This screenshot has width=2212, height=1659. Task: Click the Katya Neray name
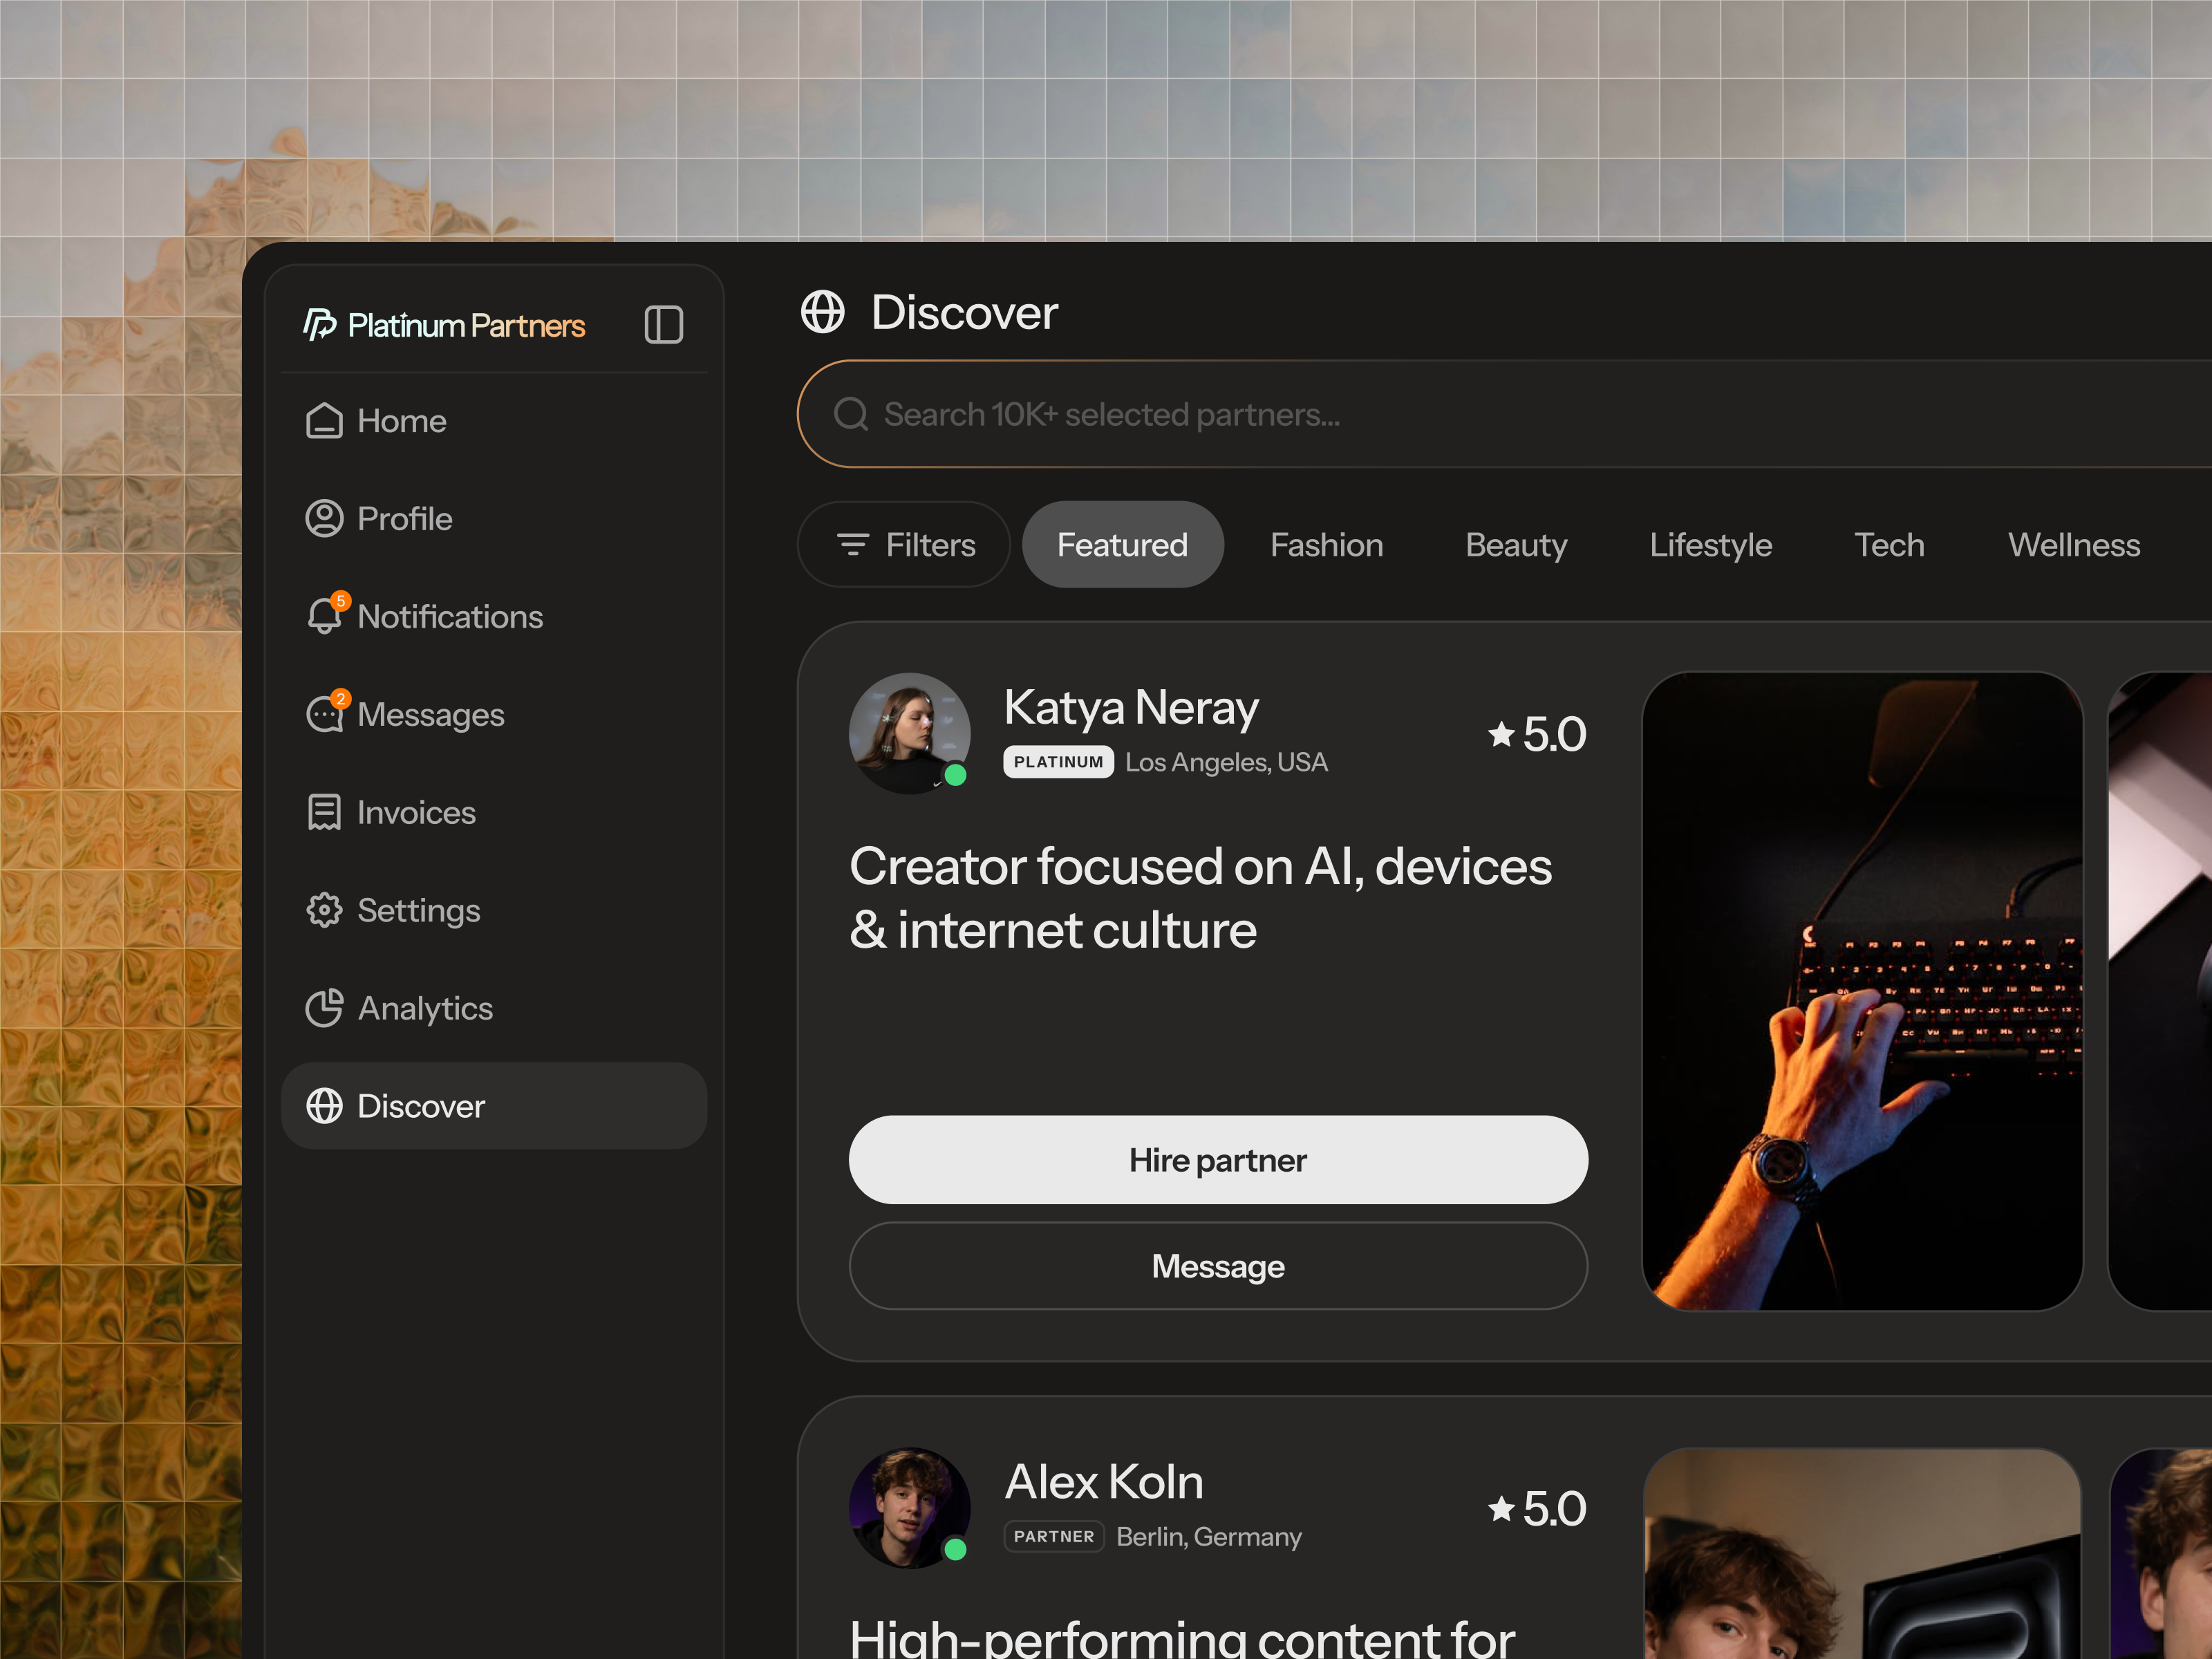point(1131,707)
